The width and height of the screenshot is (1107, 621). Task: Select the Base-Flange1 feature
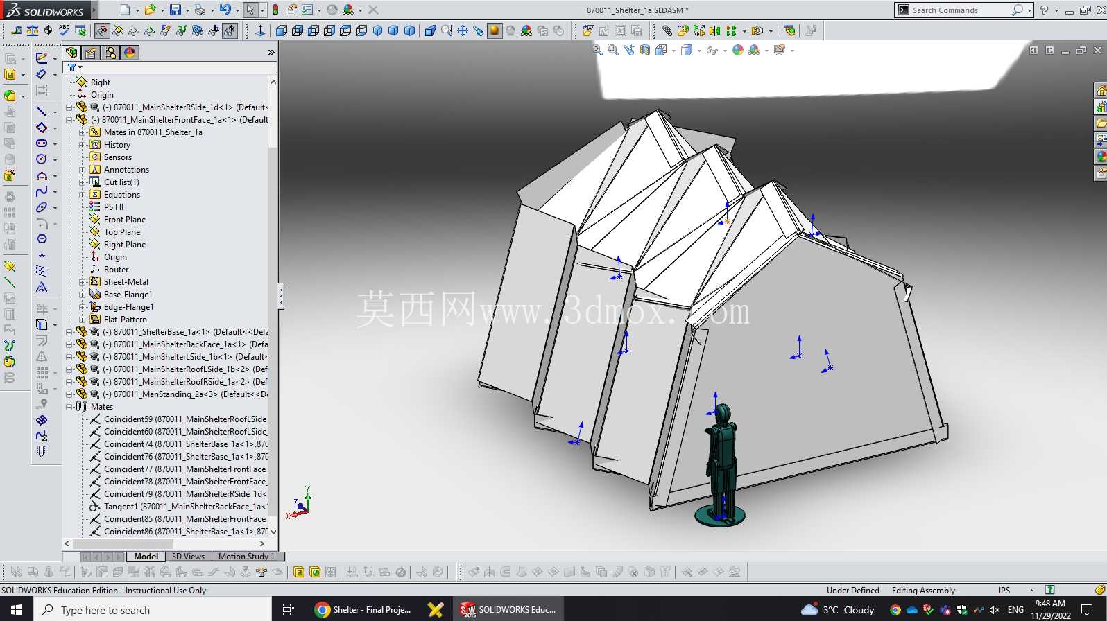[128, 295]
